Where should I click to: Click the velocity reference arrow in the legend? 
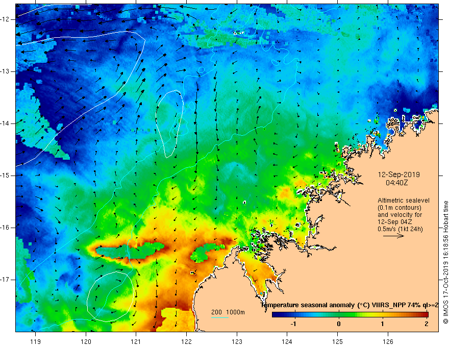point(393,236)
